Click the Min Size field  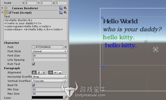coord(50,90)
